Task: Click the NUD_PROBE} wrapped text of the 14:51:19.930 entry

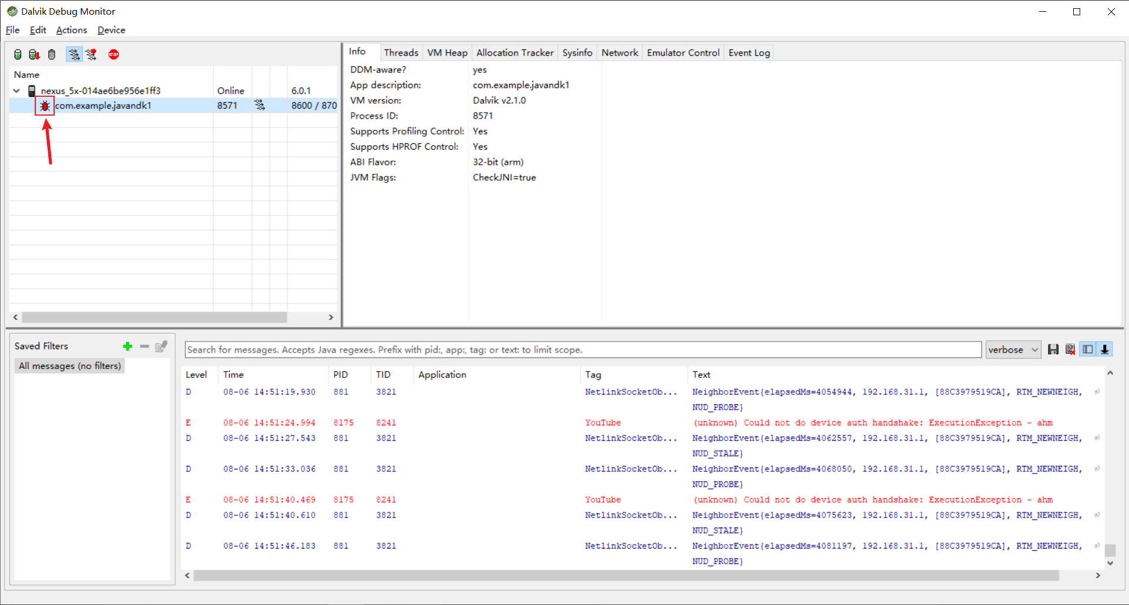Action: click(x=718, y=407)
